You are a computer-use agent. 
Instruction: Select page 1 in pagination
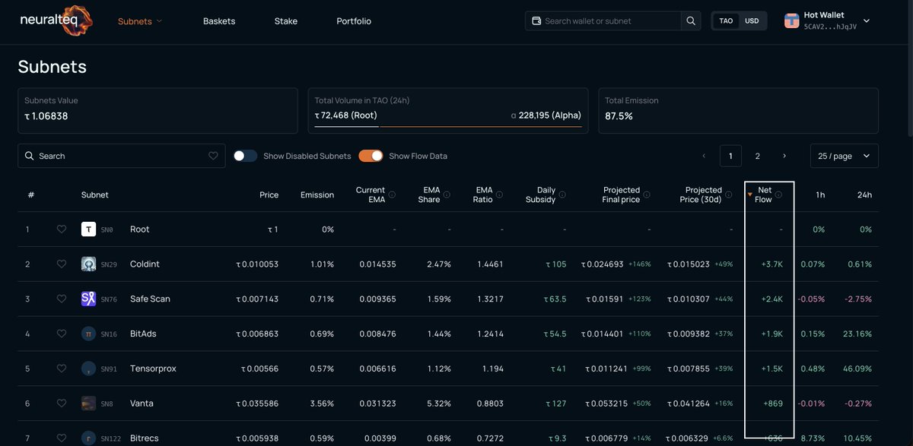(730, 156)
